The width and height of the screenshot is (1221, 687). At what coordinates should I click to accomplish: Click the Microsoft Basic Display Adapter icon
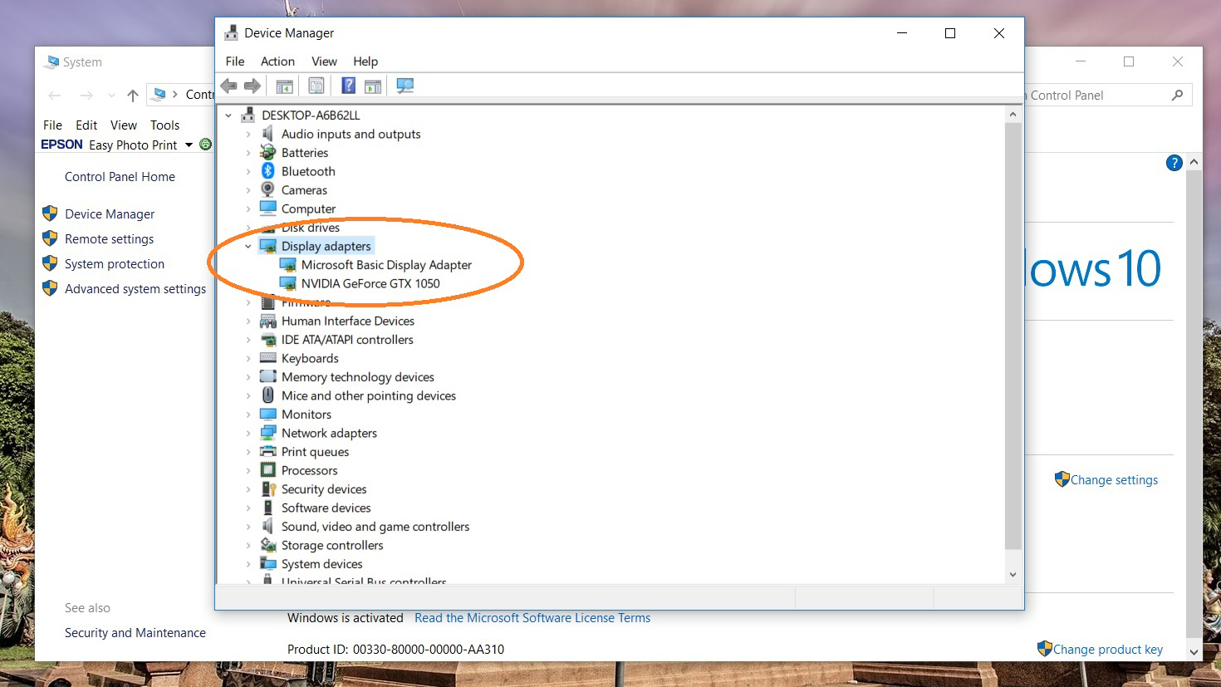(x=287, y=265)
